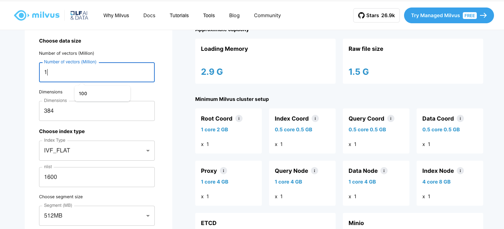504x229 pixels.
Task: Click the Choose index type heading
Action: pos(62,131)
